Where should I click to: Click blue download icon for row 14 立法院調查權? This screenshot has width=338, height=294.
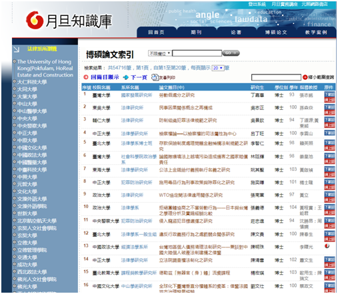coord(329,259)
